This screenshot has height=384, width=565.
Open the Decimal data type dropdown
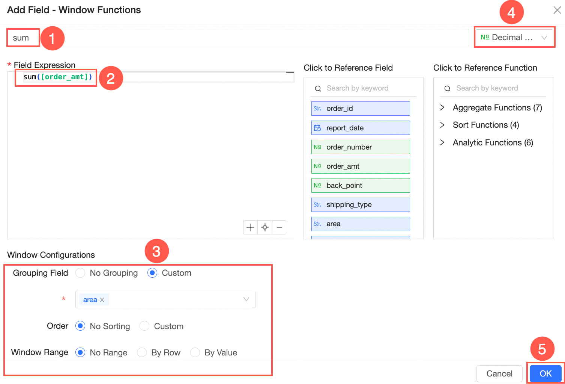(x=514, y=37)
